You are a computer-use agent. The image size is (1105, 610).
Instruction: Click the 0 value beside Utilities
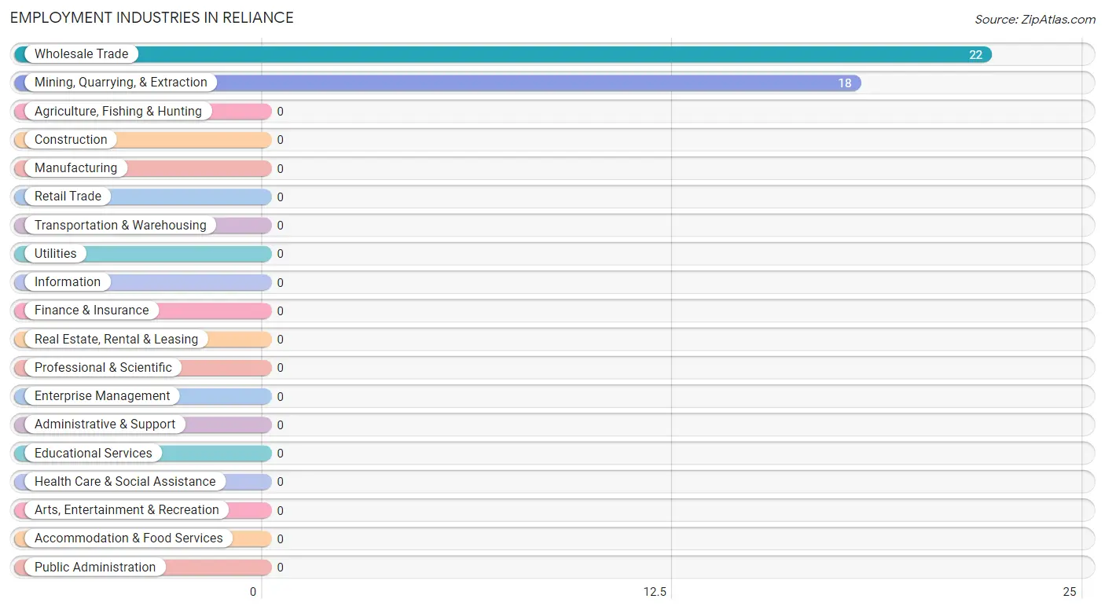point(280,255)
